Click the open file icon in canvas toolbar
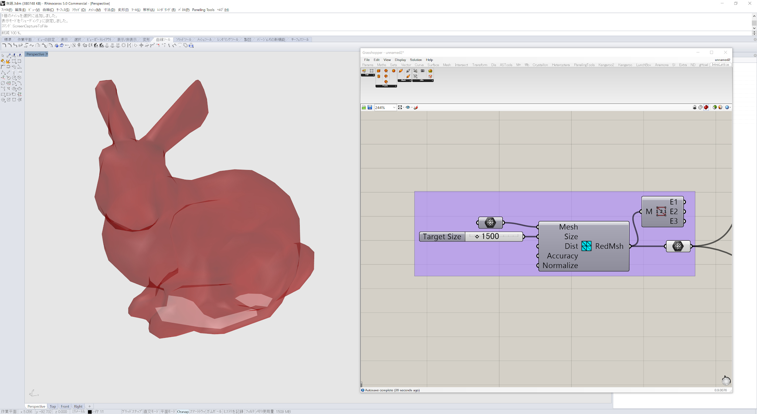Image resolution: width=757 pixels, height=414 pixels. coord(364,108)
